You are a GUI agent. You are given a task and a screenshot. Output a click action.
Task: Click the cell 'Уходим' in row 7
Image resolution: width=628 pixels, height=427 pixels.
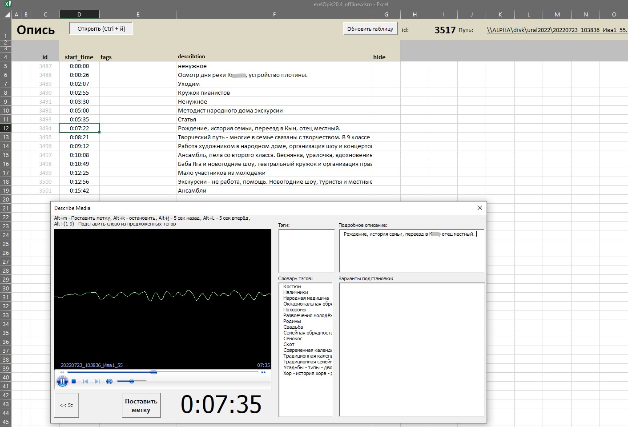coord(274,84)
